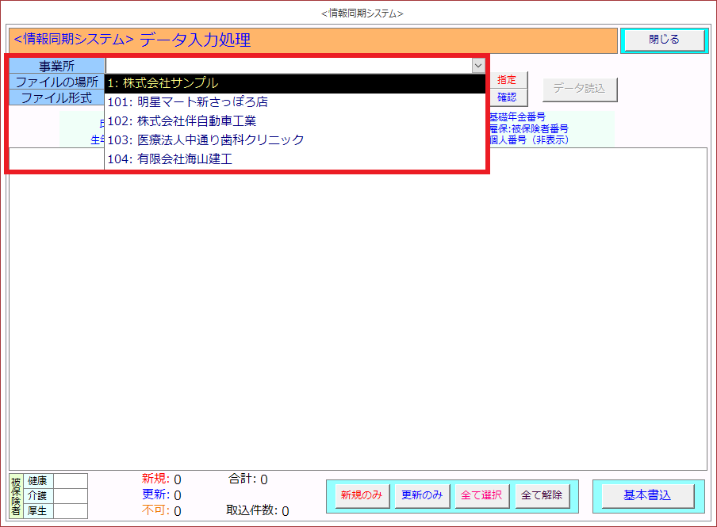Filter with the 新規のみ button
The height and width of the screenshot is (527, 717).
point(362,495)
